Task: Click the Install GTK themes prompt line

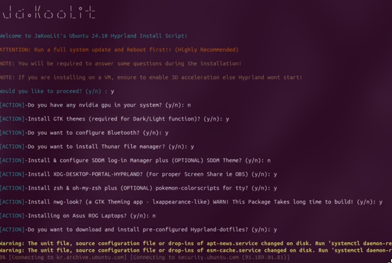Action: [115, 119]
